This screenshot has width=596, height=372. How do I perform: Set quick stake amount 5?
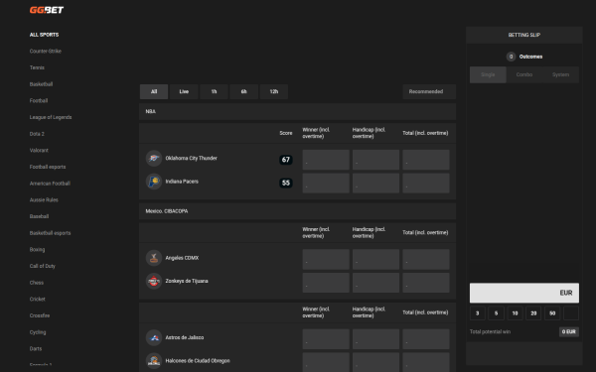pos(496,313)
